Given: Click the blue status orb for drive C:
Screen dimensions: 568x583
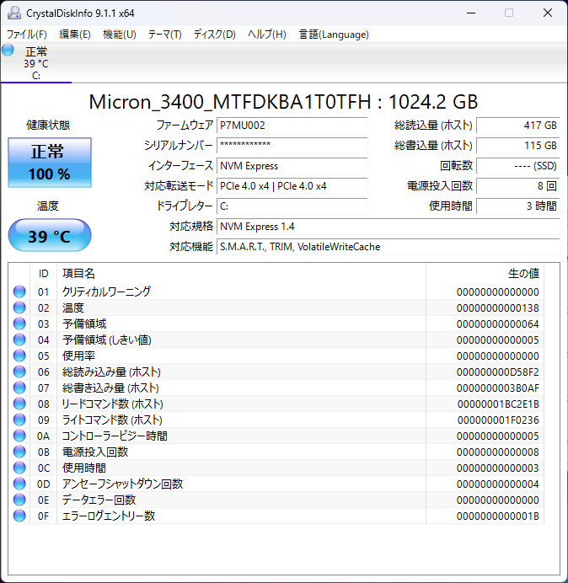Looking at the screenshot, I should point(8,51).
